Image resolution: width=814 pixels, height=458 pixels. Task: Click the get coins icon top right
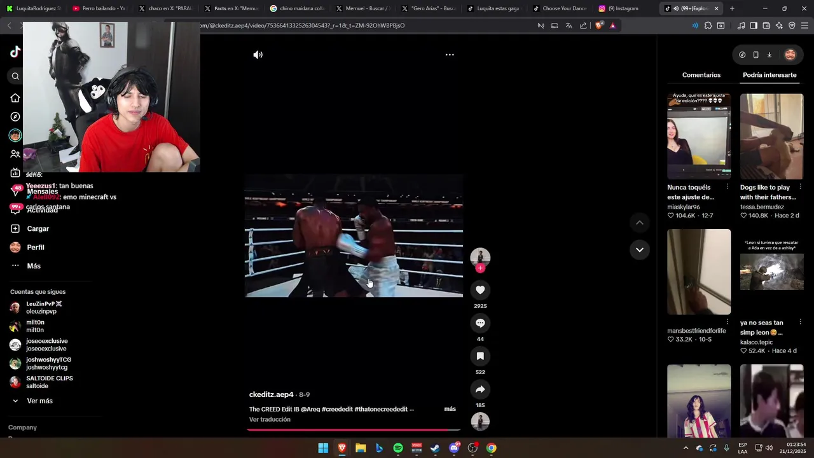[x=742, y=55]
